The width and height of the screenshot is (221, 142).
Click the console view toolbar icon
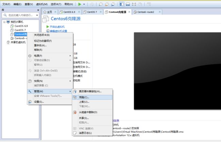click(x=149, y=4)
